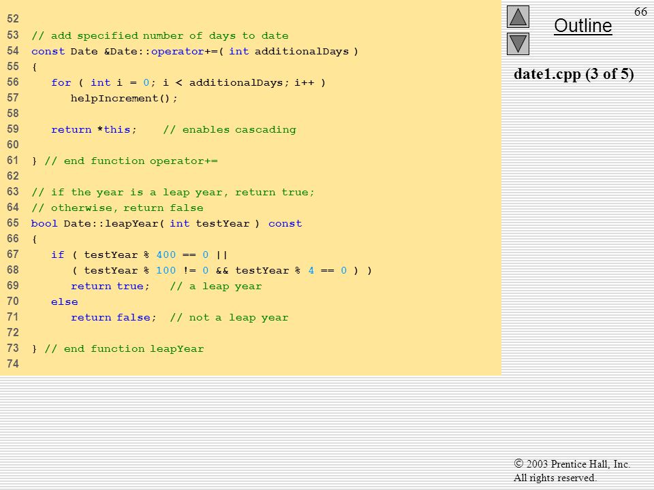654x490 pixels.
Task: Click comment '// add specified number of days to date'
Action: click(x=159, y=36)
